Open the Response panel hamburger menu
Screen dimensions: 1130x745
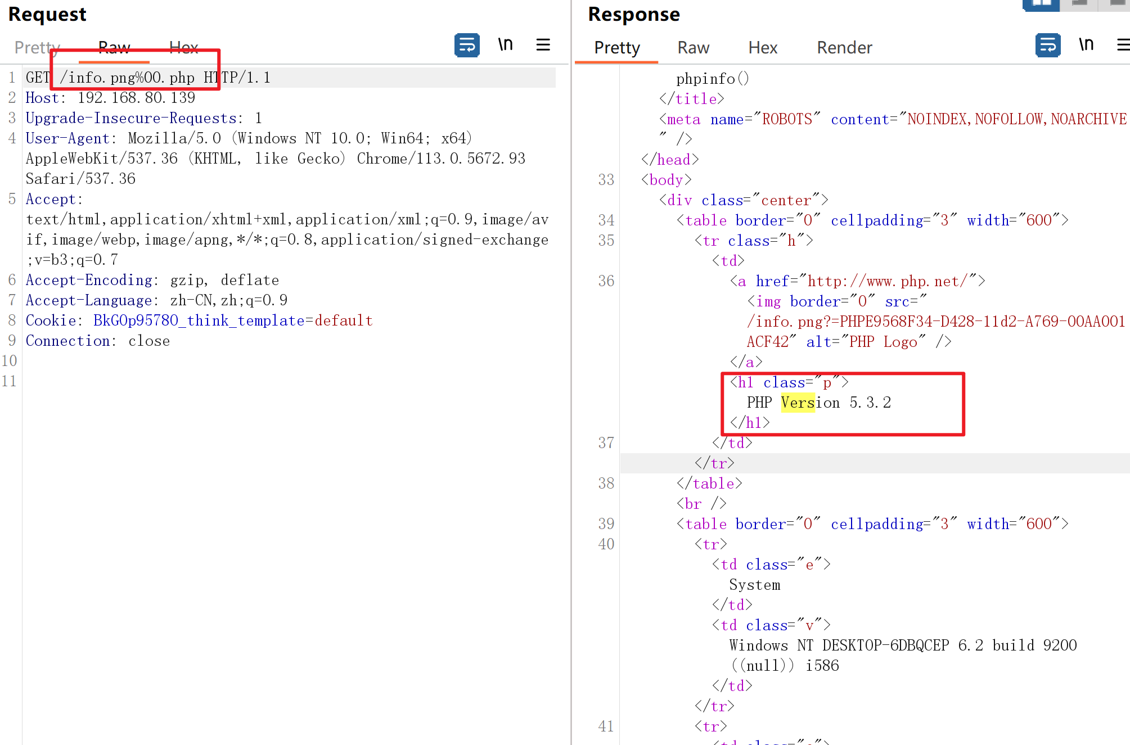tap(1123, 45)
